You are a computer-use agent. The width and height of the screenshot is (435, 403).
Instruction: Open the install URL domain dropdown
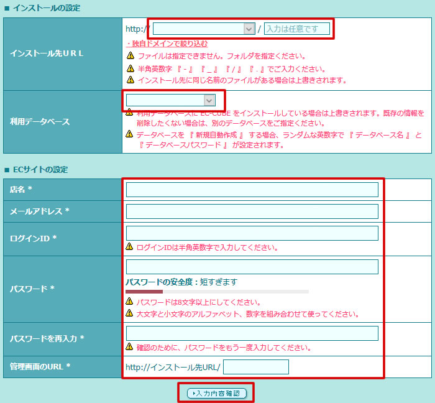pyautogui.click(x=204, y=29)
